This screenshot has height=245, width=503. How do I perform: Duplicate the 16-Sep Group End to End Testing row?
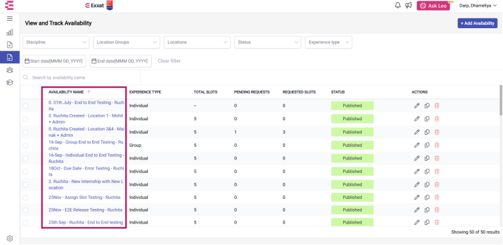(x=427, y=145)
